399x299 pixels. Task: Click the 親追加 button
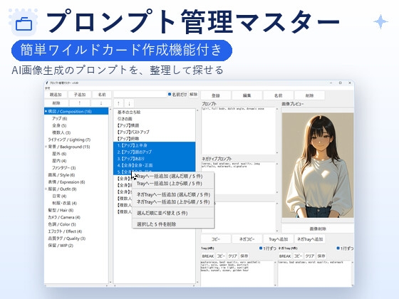tap(56, 95)
